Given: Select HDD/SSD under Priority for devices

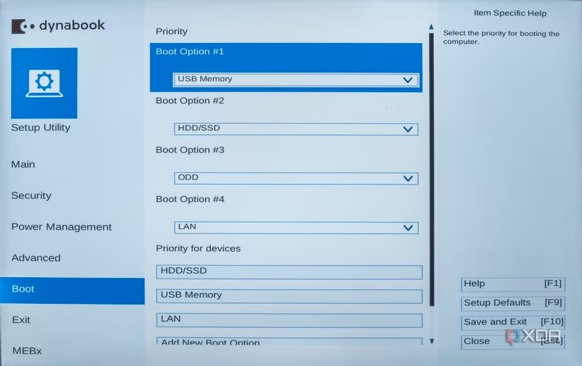Looking at the screenshot, I should 289,272.
